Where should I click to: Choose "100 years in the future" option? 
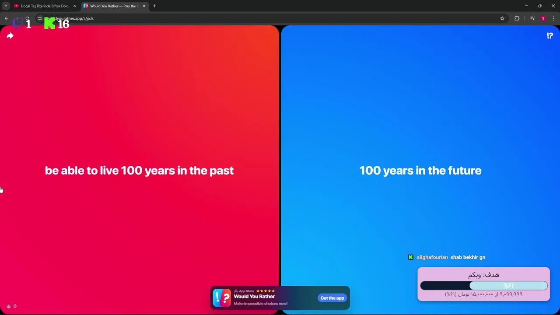420,170
